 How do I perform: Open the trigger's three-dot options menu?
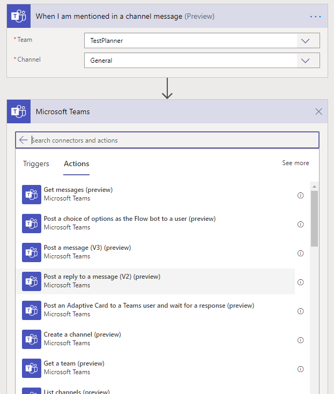coord(315,17)
